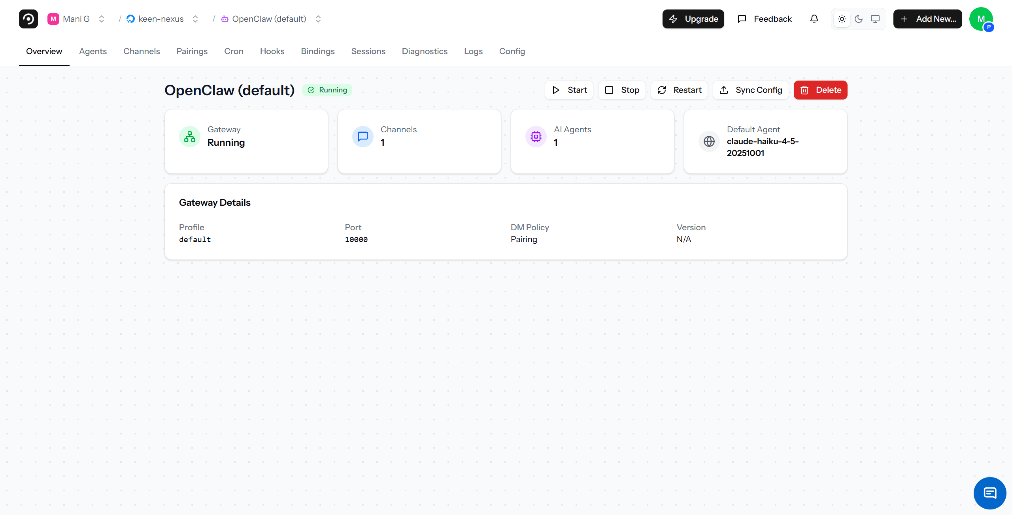Switch to the Diagnostics tab

pyautogui.click(x=425, y=51)
